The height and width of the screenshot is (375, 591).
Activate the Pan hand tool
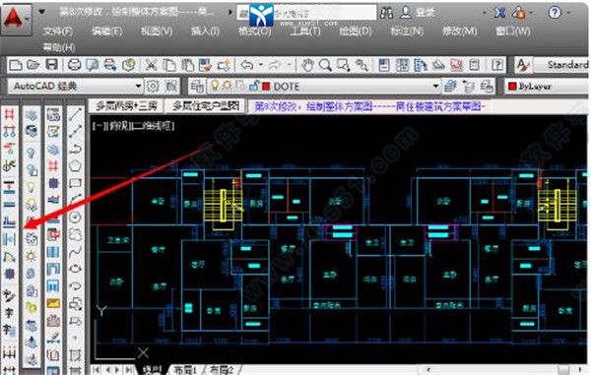307,65
